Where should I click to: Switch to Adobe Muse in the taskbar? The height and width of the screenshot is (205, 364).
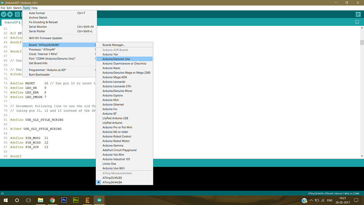(x=76, y=200)
